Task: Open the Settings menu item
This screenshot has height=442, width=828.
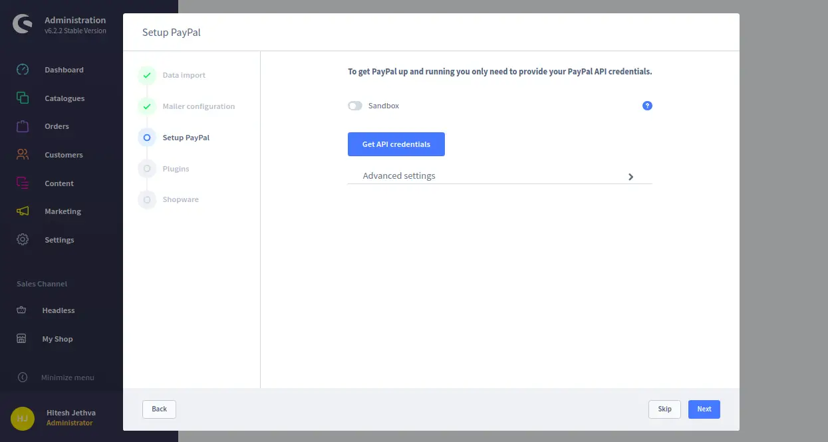Action: [x=59, y=240]
